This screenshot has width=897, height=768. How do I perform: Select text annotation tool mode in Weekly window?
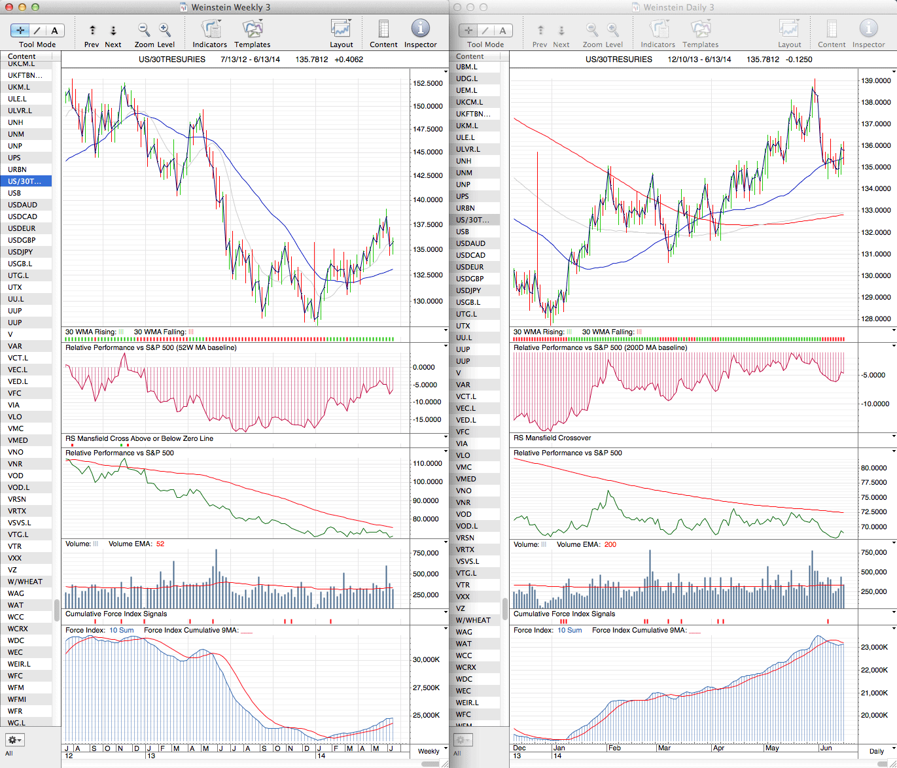tap(54, 30)
